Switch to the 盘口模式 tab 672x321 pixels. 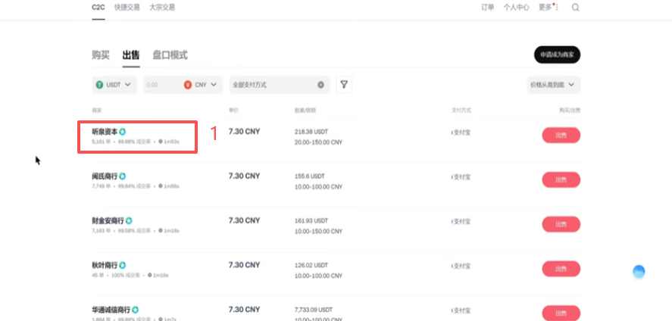click(x=170, y=55)
